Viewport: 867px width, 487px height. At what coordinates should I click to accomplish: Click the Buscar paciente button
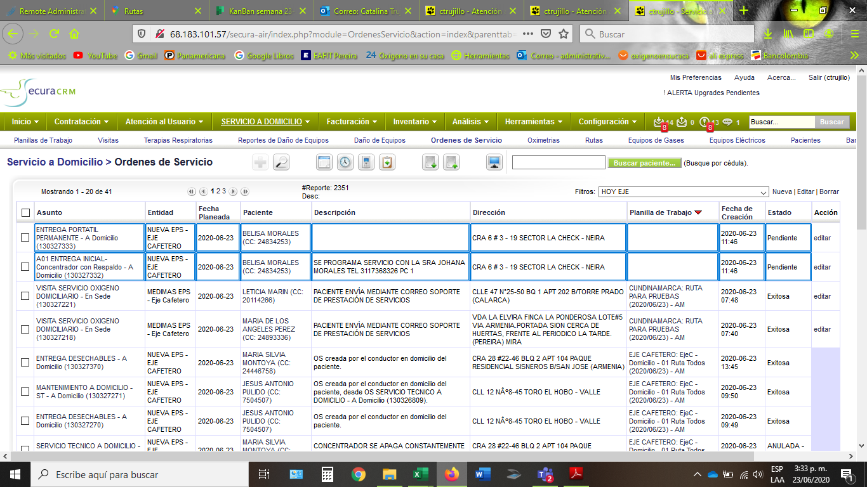(644, 163)
